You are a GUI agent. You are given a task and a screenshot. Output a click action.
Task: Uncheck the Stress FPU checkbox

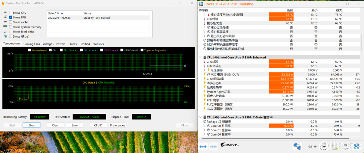click(x=11, y=17)
